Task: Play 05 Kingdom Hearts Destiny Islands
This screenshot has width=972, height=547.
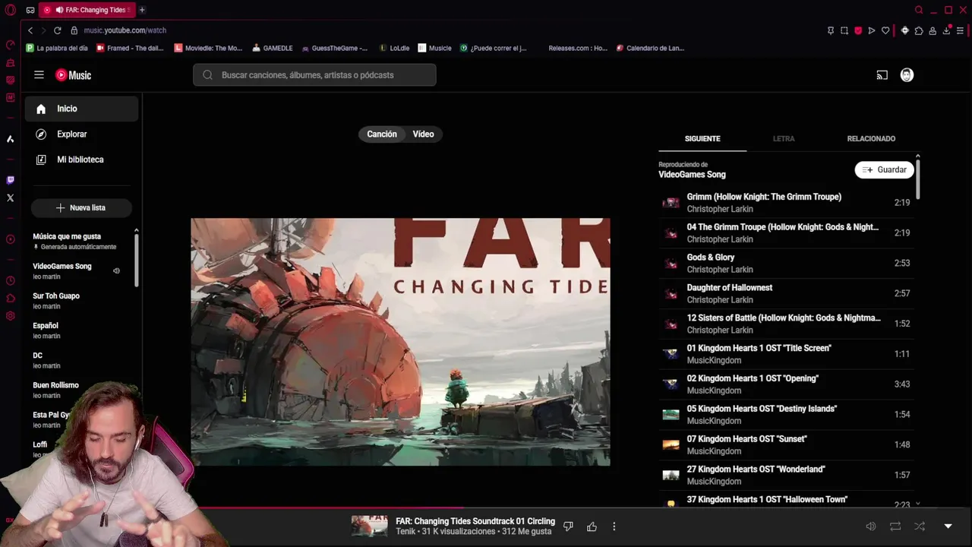Action: 786,415
